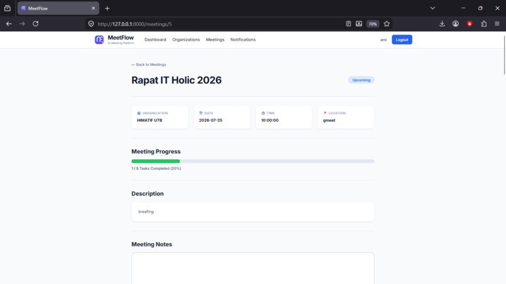
Task: Click the clock icon in the Time card
Action: (263, 113)
